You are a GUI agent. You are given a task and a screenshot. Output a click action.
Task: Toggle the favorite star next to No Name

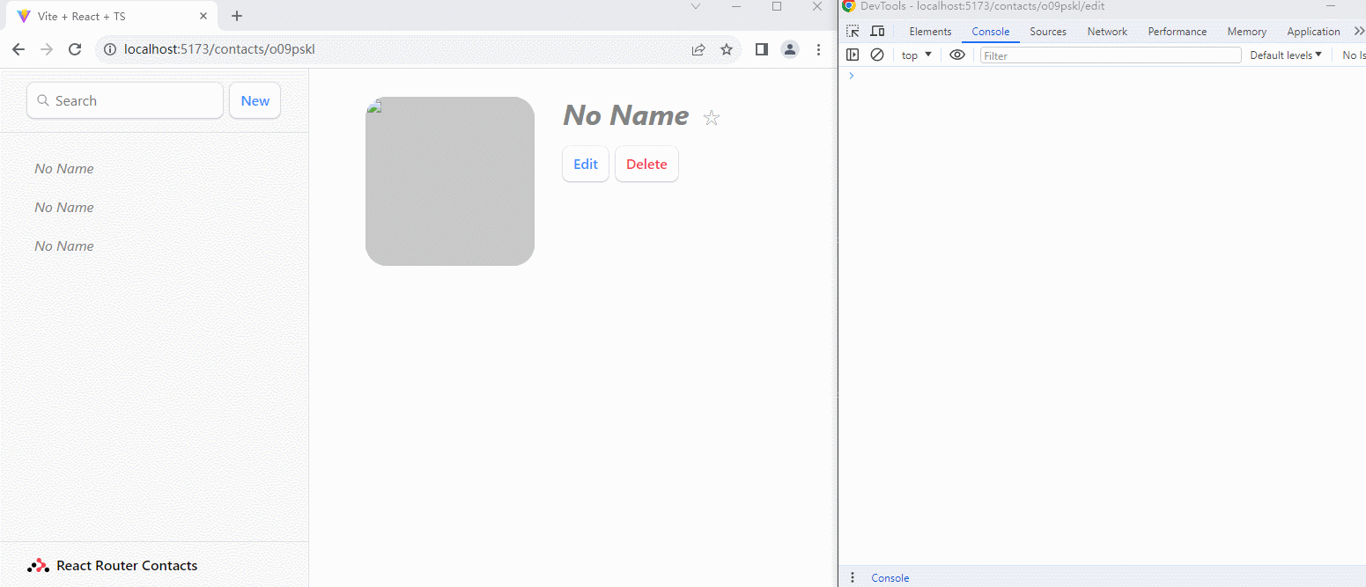712,118
